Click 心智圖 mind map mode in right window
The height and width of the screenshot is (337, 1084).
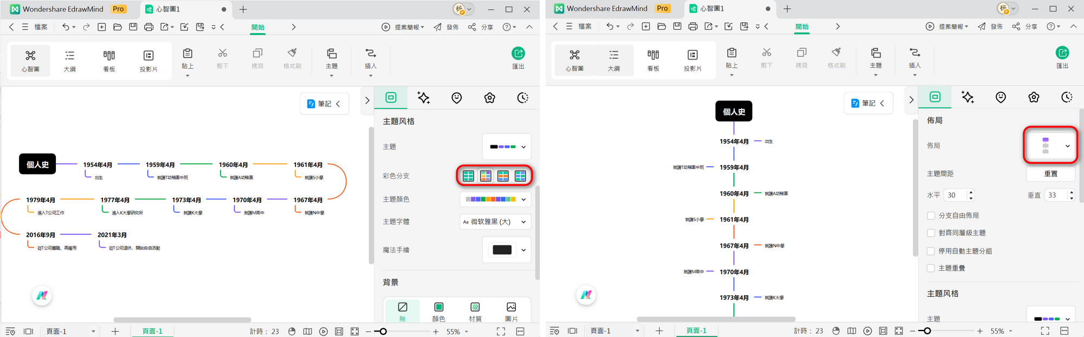coord(575,60)
